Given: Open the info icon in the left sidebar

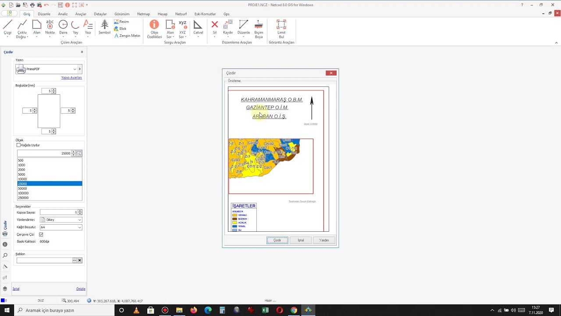Looking at the screenshot, I should click(x=5, y=244).
